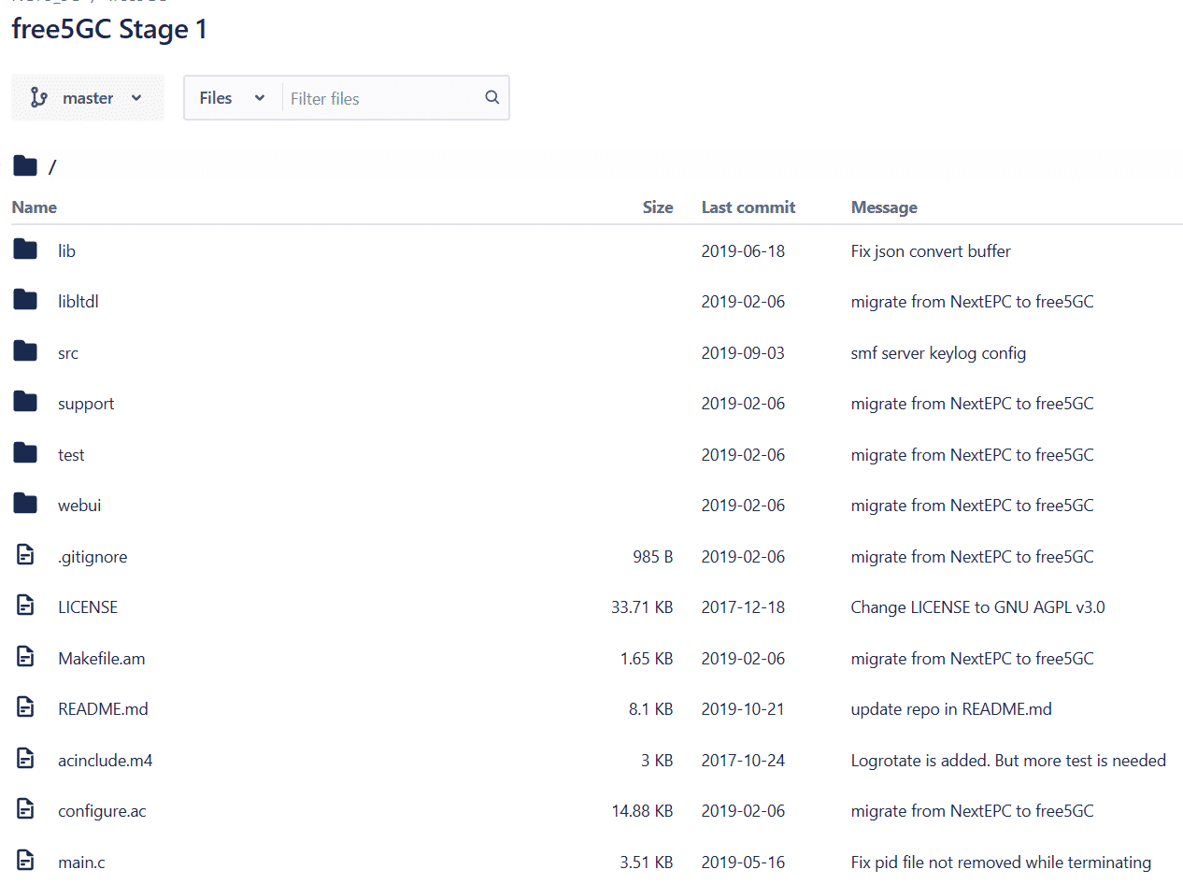Click the Name column header
The height and width of the screenshot is (884, 1183).
pos(34,207)
